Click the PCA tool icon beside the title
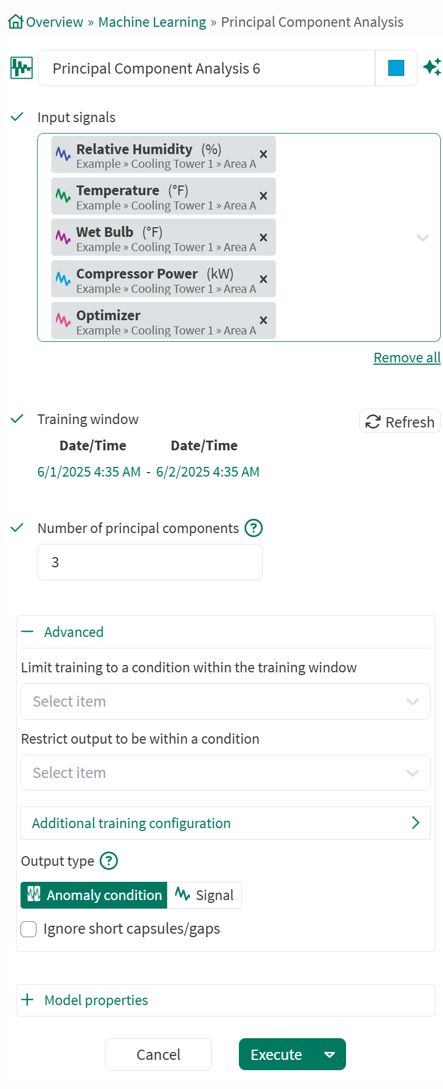The height and width of the screenshot is (1089, 443). click(21, 67)
